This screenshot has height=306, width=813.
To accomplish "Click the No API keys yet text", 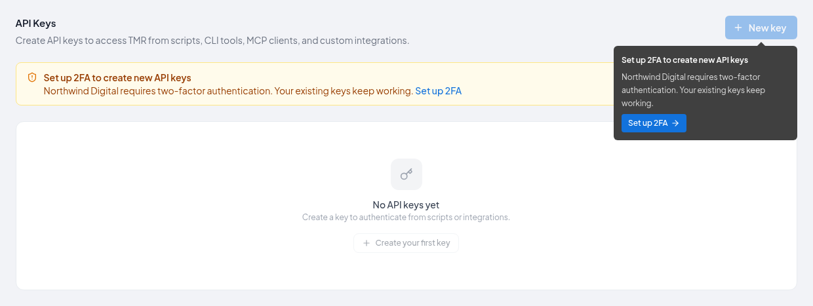I will pyautogui.click(x=406, y=205).
